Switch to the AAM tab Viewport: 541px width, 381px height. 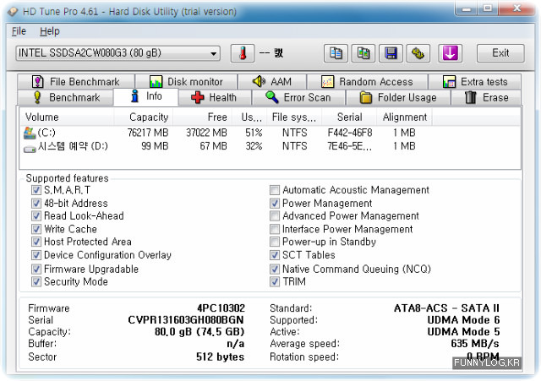click(x=272, y=82)
